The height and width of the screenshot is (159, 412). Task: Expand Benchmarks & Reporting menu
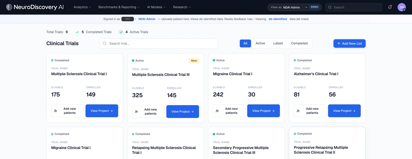(x=119, y=7)
